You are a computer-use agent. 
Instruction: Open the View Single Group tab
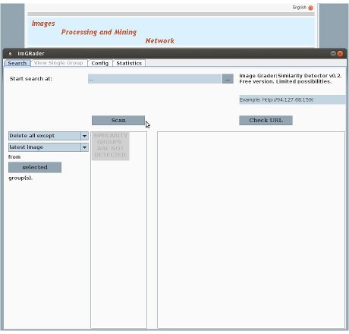pos(58,63)
